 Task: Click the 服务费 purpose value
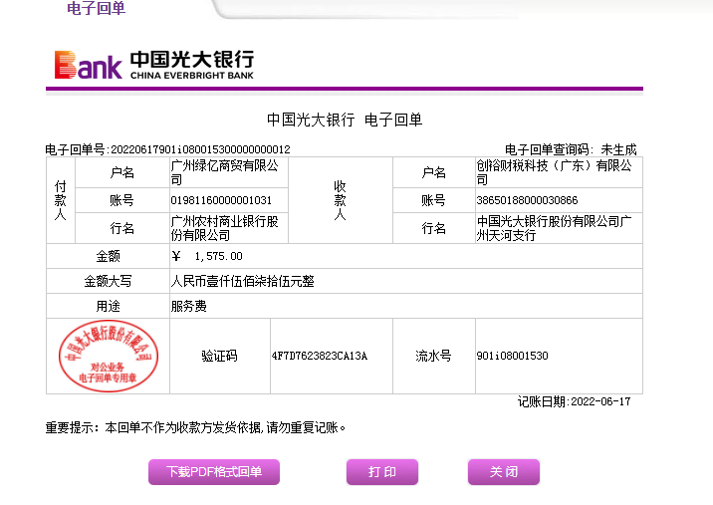[x=189, y=307]
